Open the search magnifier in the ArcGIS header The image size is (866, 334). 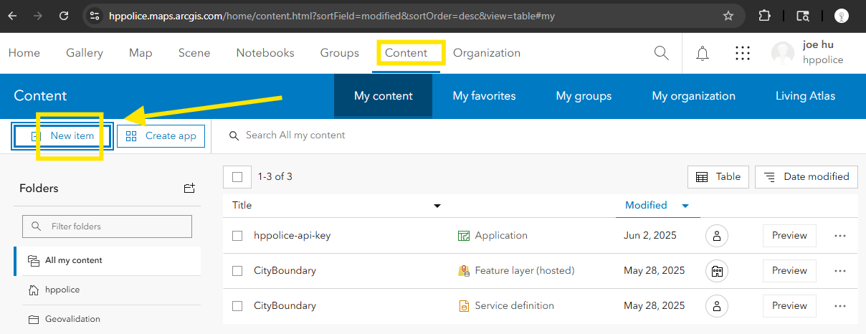tap(662, 53)
